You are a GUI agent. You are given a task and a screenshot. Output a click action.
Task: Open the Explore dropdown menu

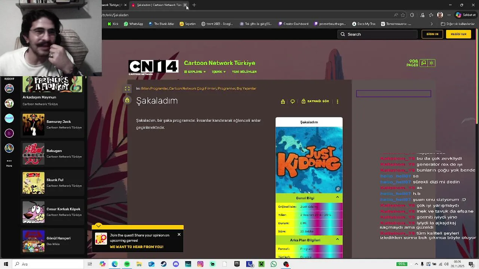[x=195, y=72]
